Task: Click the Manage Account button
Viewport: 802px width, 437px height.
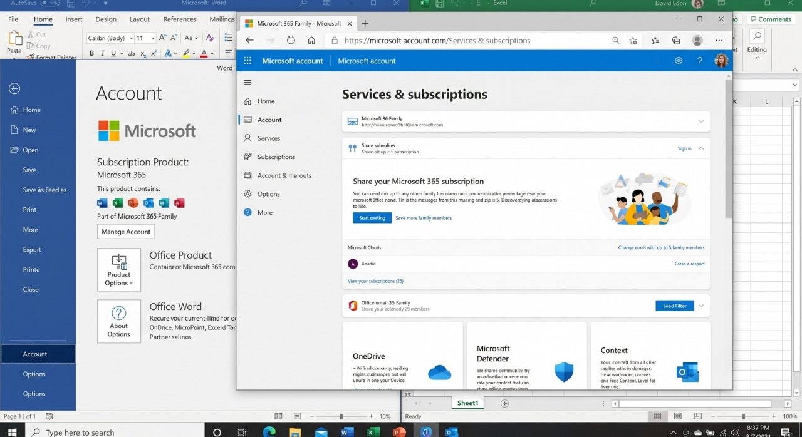Action: (x=126, y=232)
